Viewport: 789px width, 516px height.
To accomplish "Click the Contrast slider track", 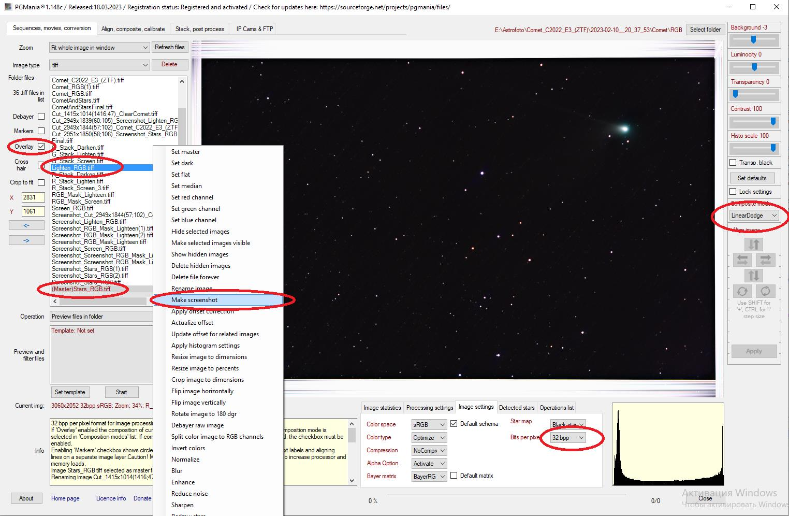I will coord(753,122).
